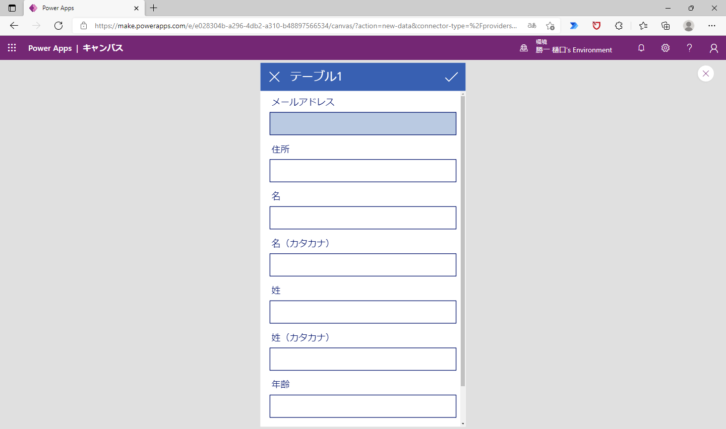Click the メールアドレス input field
This screenshot has height=429, width=726.
point(363,123)
